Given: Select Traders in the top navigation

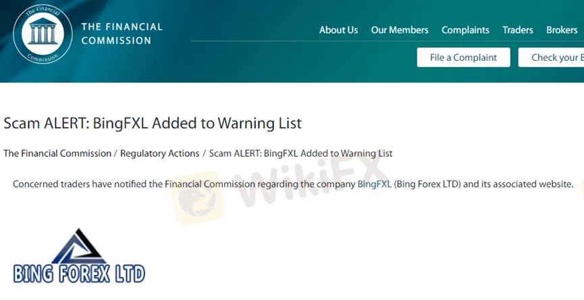Looking at the screenshot, I should pyautogui.click(x=517, y=30).
